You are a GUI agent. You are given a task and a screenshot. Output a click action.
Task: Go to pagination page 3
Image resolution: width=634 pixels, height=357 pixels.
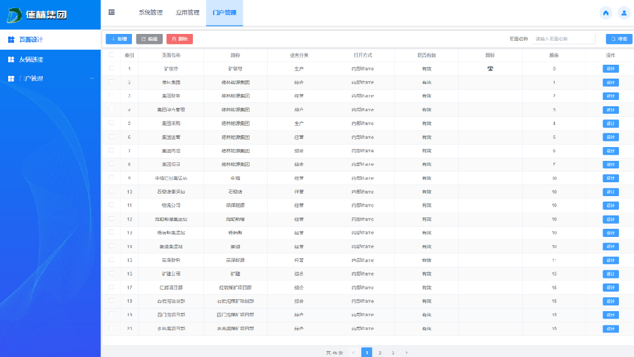click(x=393, y=353)
